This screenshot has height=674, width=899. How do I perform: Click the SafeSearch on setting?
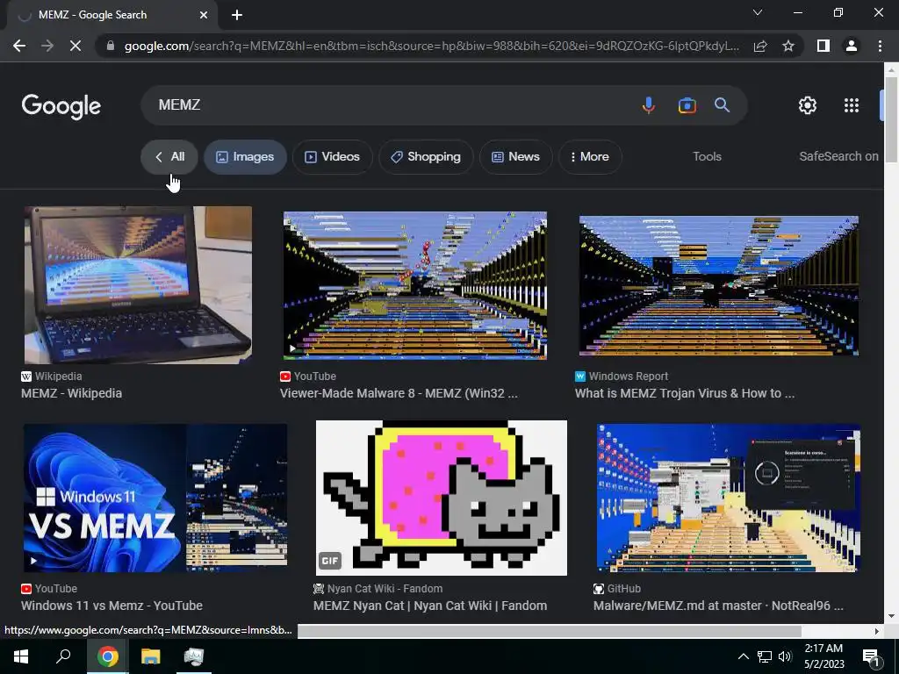[x=838, y=156]
